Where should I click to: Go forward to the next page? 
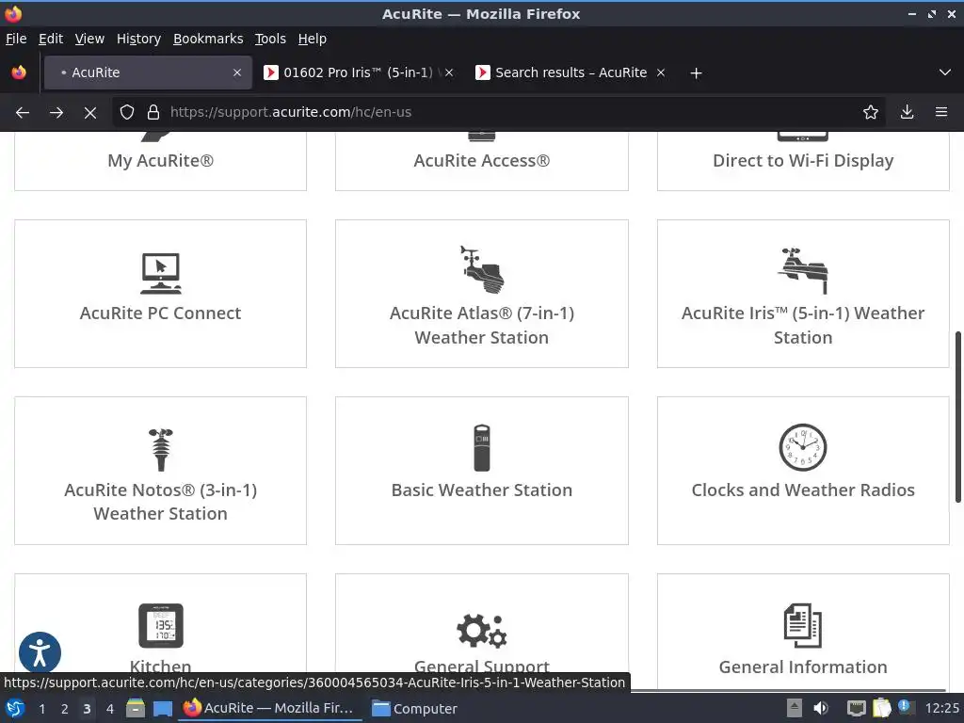click(56, 113)
